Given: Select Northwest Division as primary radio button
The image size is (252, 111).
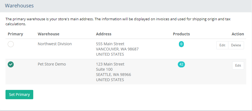Looking at the screenshot, I should pyautogui.click(x=11, y=44).
